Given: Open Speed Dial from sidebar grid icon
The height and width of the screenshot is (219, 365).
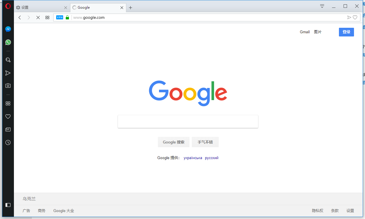Looking at the screenshot, I should coord(8,103).
